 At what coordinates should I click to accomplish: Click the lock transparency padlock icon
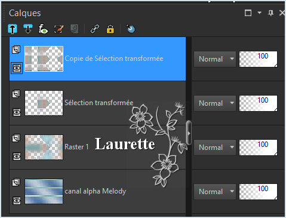(110, 29)
